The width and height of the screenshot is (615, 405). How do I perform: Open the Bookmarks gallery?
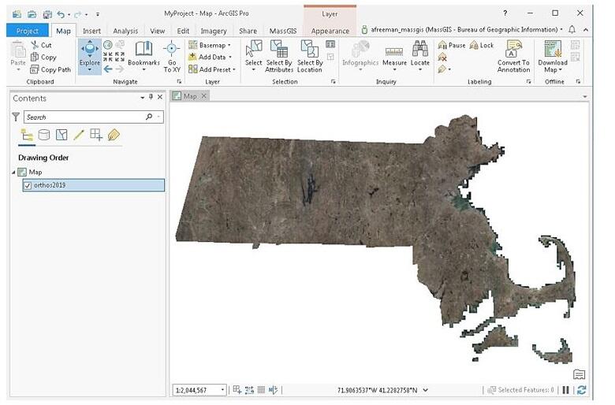143,52
